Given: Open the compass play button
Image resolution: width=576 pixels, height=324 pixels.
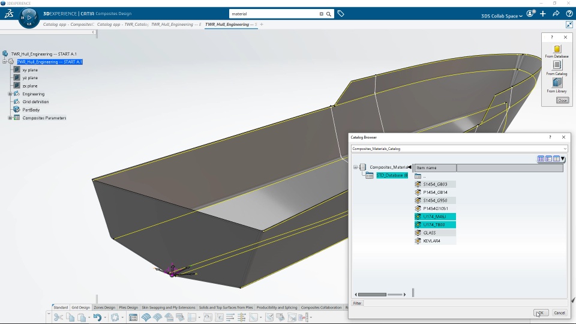Looking at the screenshot, I should (x=29, y=17).
